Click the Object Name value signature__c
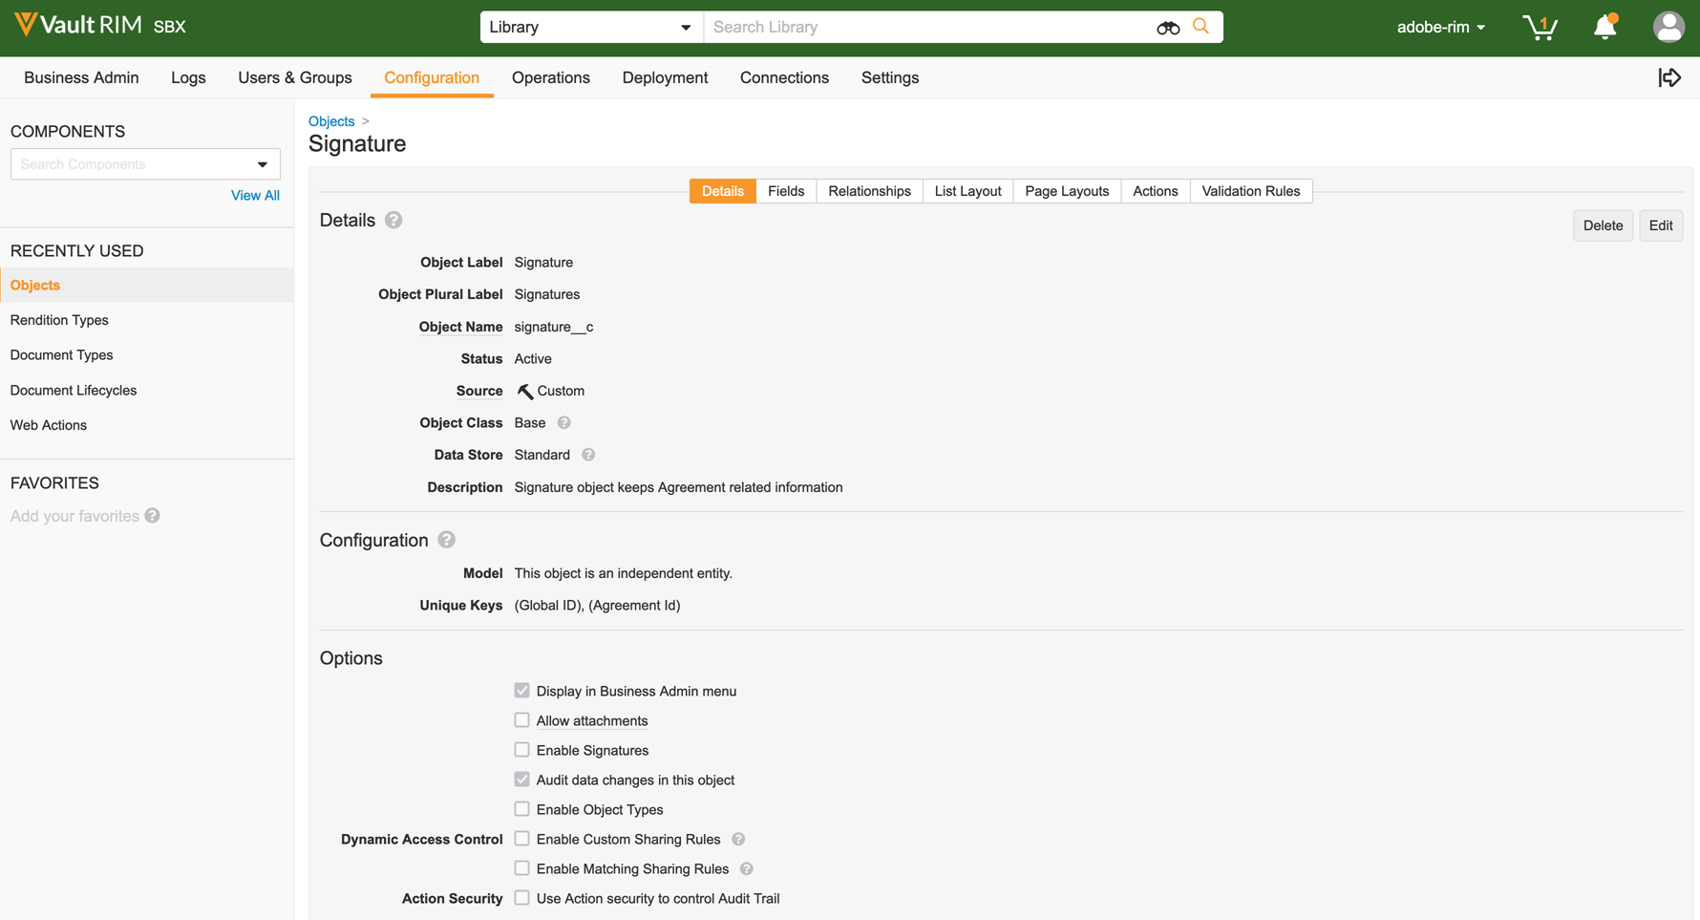Screen dimensions: 1700x920 click(x=554, y=327)
